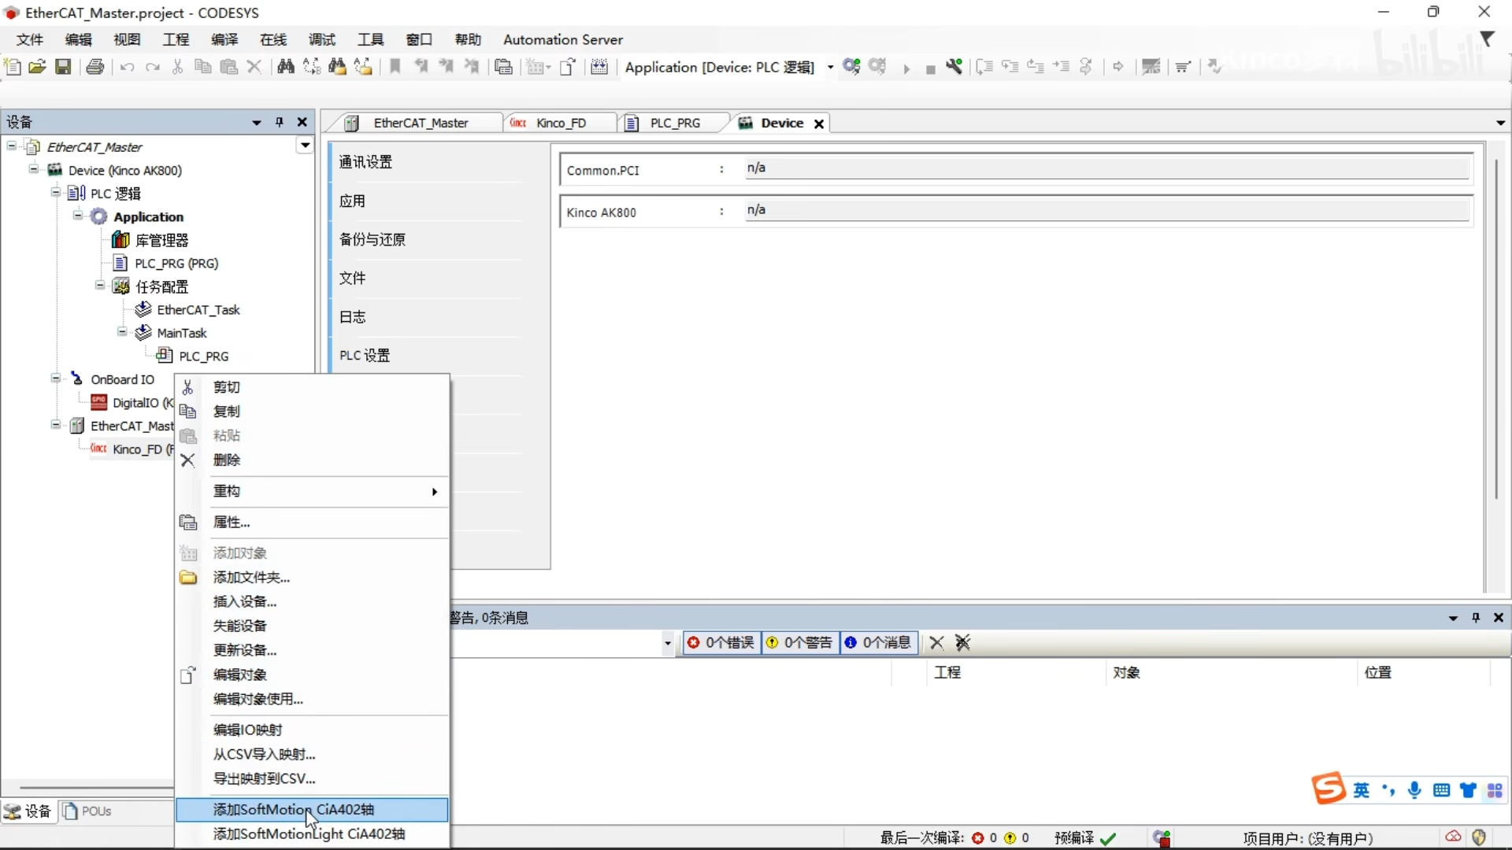Switch to the PLC_PRG editor tab
This screenshot has height=850, width=1512.
[674, 123]
